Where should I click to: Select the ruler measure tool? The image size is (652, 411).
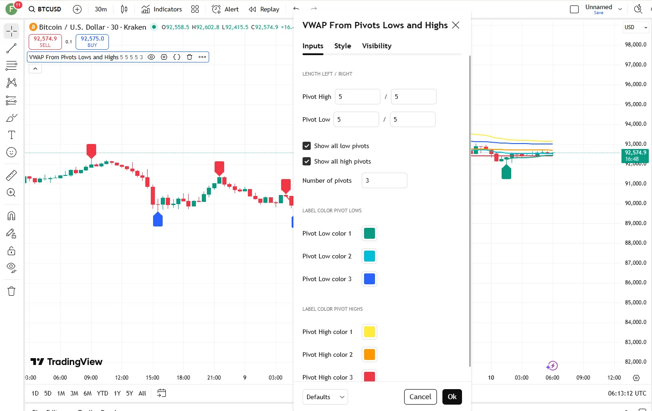pos(11,175)
